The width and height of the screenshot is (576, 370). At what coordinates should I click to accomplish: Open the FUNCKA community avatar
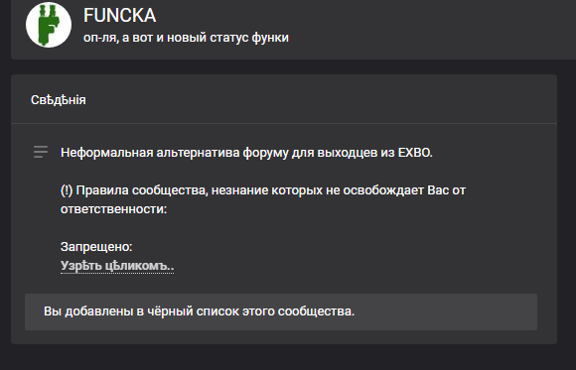tap(49, 25)
